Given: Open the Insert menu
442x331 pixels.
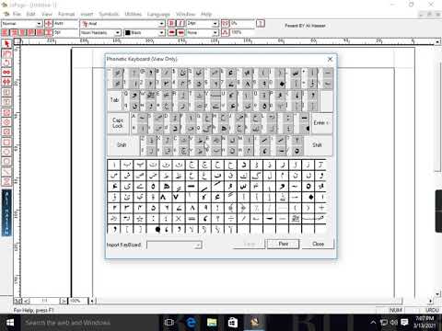Looking at the screenshot, I should (x=87, y=14).
